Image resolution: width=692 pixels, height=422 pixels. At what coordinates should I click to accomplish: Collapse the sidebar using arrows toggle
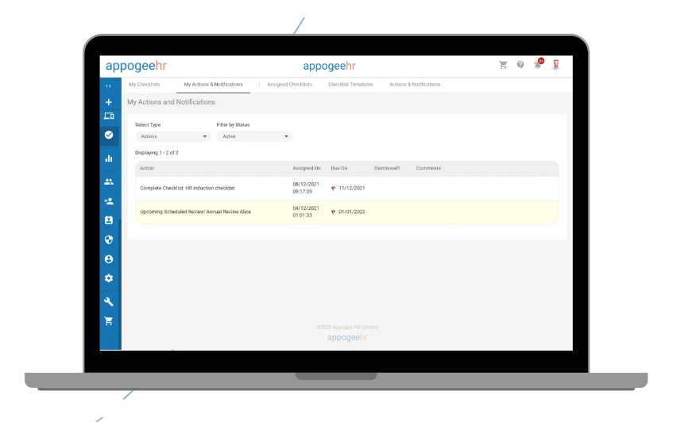(109, 86)
